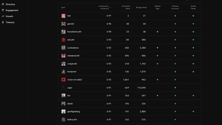This screenshot has width=222, height=125.
Task: Click capn's Follows Account green dot
Action: click(x=175, y=87)
